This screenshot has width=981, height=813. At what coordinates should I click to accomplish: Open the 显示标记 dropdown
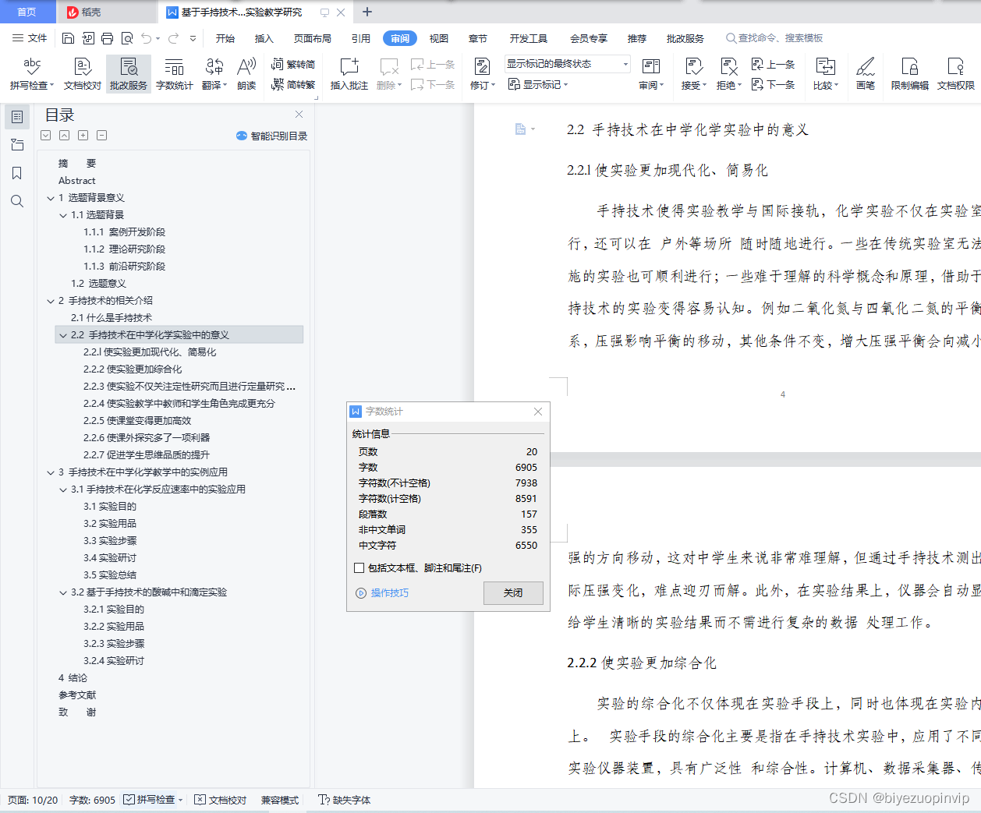tap(538, 84)
